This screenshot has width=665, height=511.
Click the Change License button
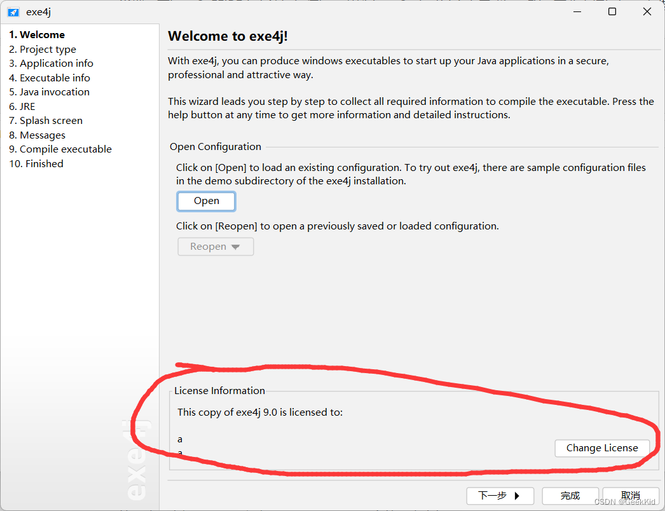602,448
